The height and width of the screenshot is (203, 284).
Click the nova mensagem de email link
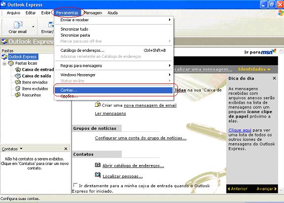coord(150,105)
